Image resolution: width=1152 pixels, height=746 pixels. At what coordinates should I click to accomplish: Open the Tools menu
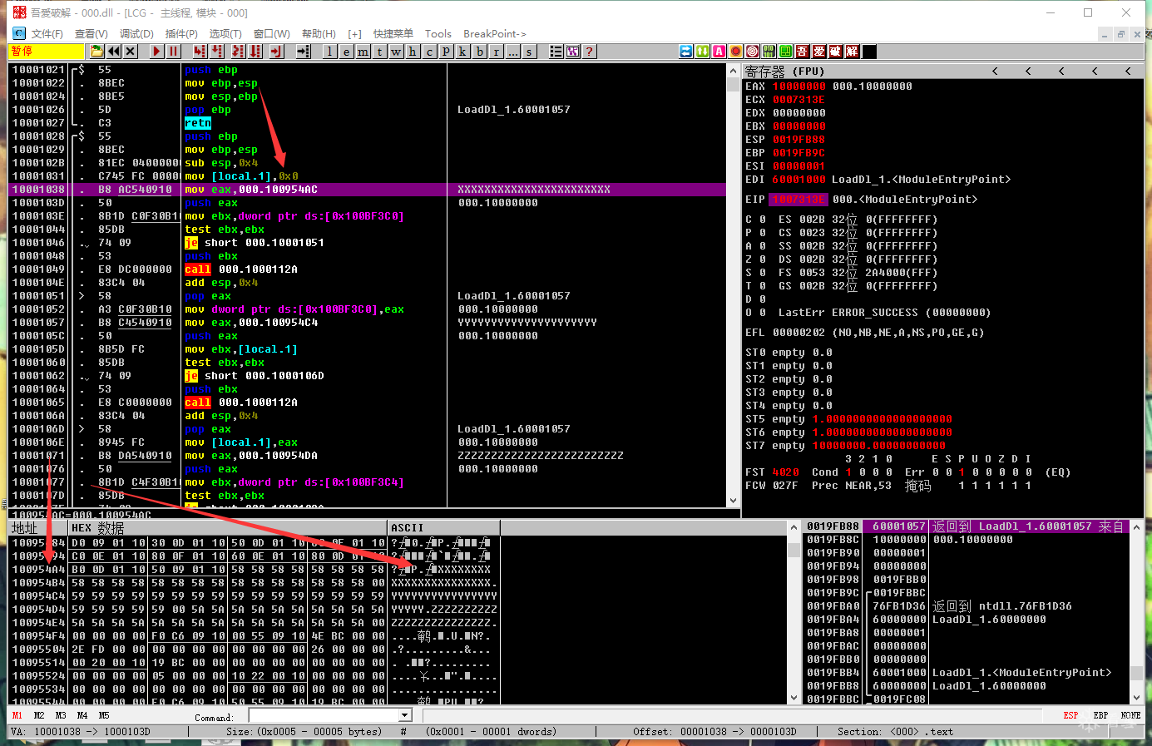438,34
